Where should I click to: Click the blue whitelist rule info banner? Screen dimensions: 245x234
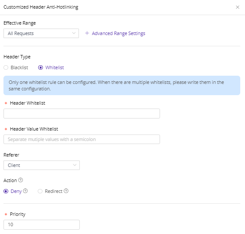point(122,86)
